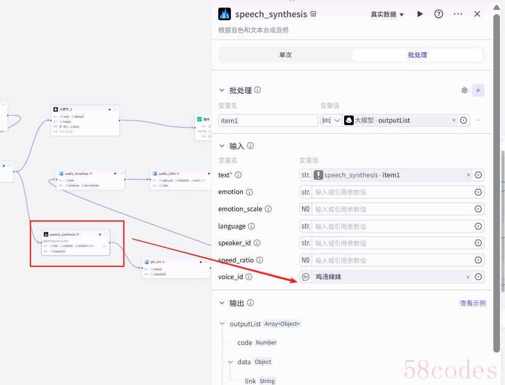This screenshot has width=505, height=385.
Task: Switch to the 单次 tab
Action: pos(285,55)
